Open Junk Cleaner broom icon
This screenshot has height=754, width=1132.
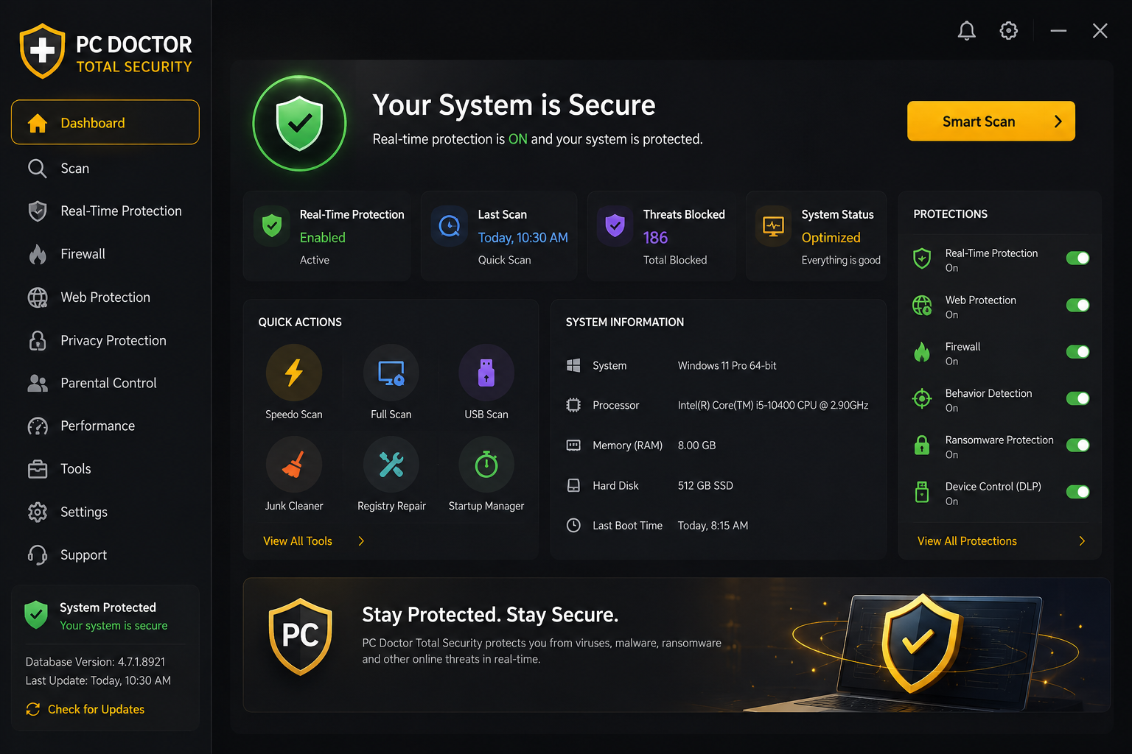pos(294,464)
